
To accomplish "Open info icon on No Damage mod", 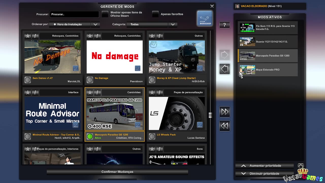I will pyautogui.click(x=97, y=36).
